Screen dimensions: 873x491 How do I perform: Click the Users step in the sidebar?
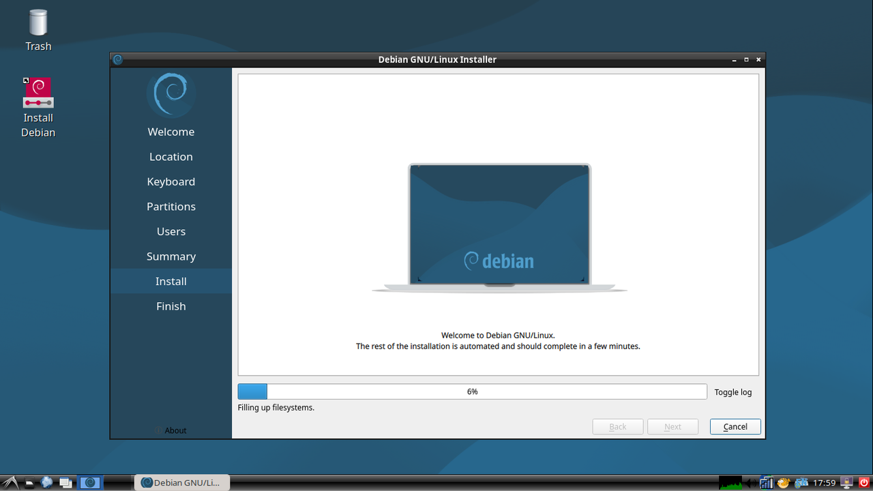coord(171,231)
